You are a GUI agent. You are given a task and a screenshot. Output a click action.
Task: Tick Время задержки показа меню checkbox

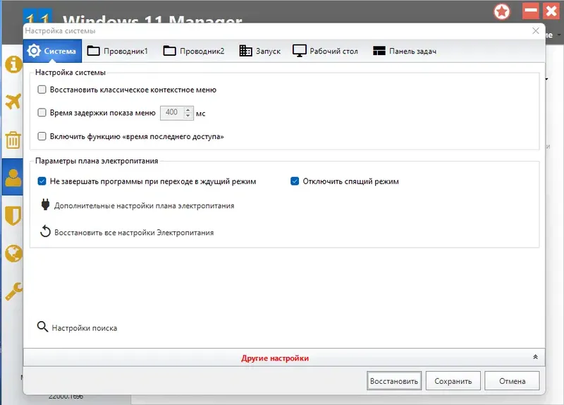[x=42, y=113]
